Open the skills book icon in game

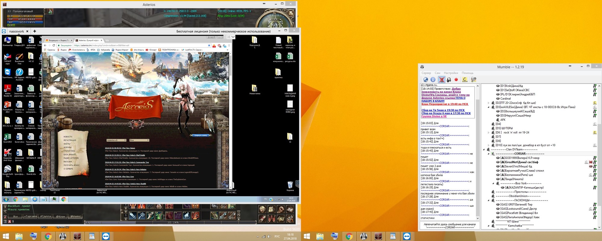click(290, 209)
